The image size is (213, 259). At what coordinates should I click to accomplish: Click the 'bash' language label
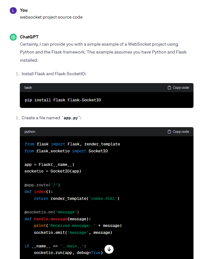[28, 87]
